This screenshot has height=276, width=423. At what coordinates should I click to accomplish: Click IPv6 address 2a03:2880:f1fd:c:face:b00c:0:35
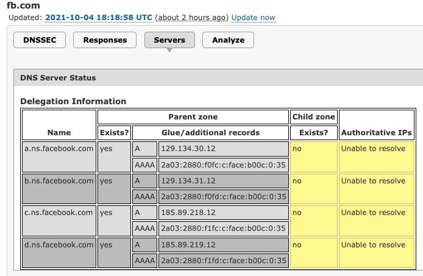(224, 261)
